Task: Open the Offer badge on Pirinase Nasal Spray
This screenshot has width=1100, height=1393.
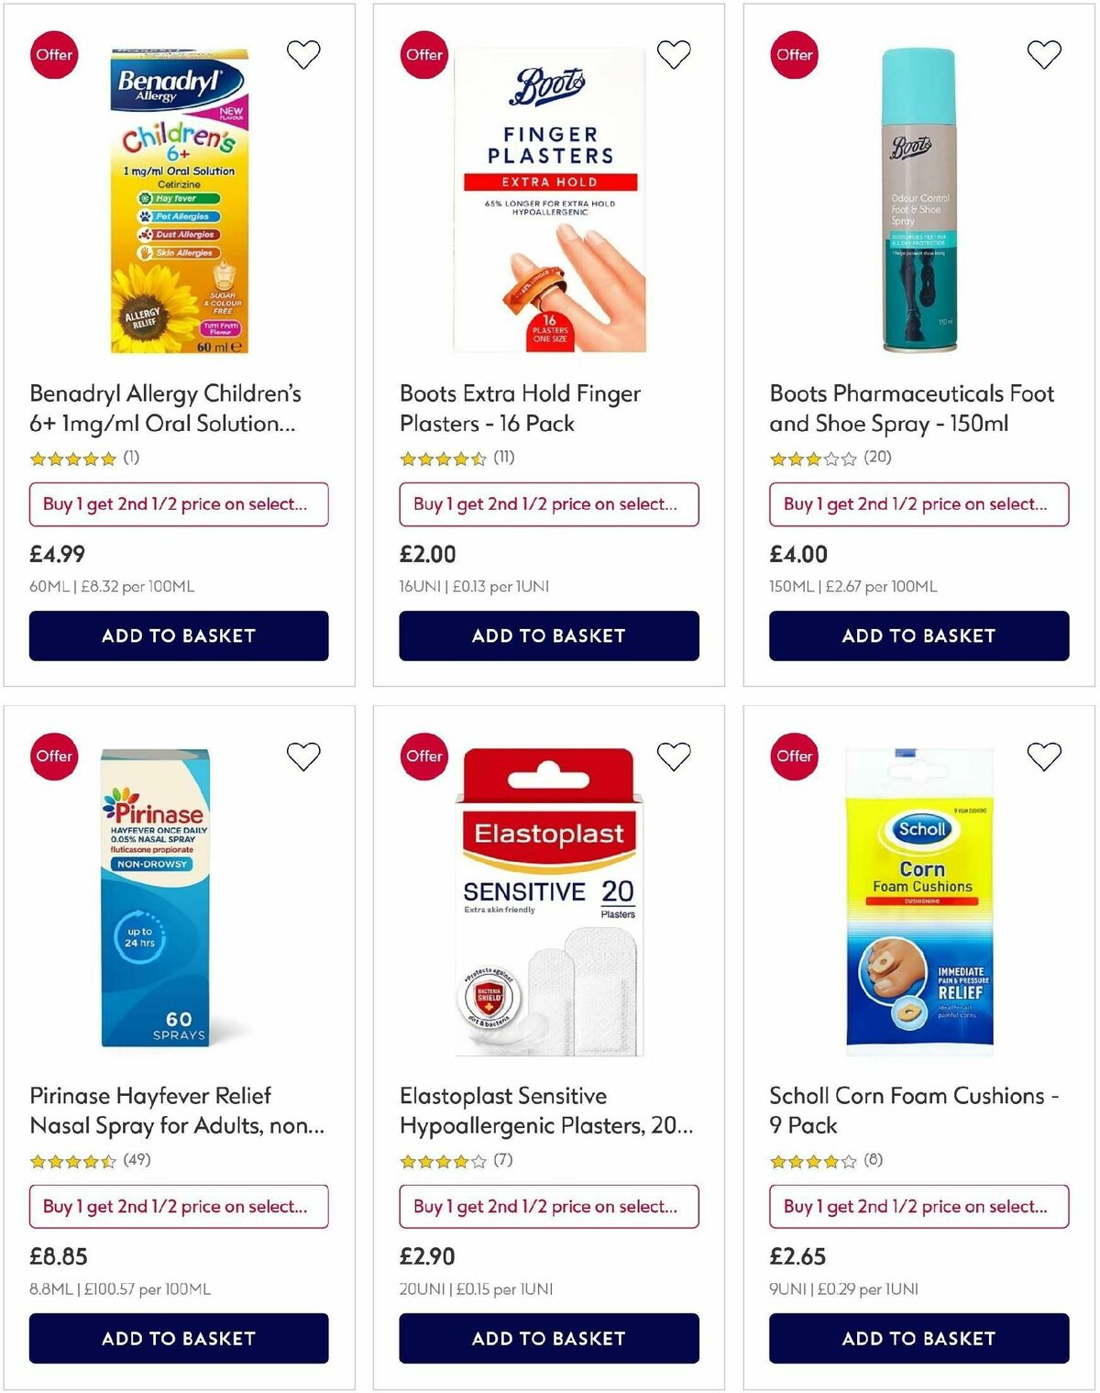Action: click(54, 756)
